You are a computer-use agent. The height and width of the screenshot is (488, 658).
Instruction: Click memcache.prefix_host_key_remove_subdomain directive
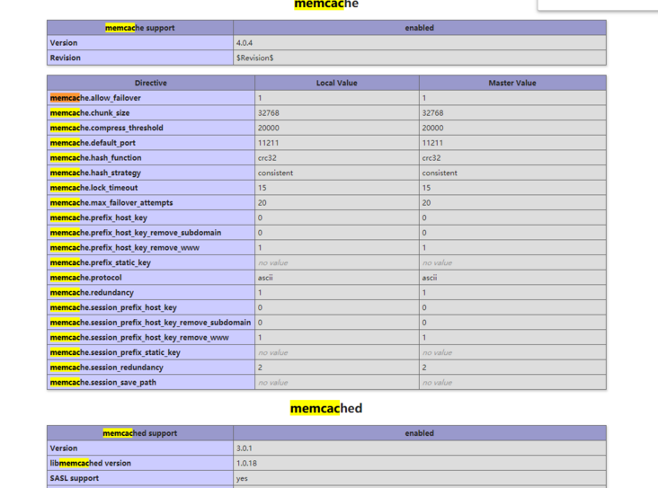pos(136,233)
